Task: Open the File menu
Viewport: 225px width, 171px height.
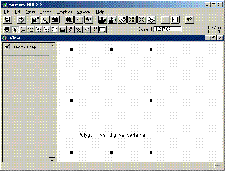Action: [7, 12]
